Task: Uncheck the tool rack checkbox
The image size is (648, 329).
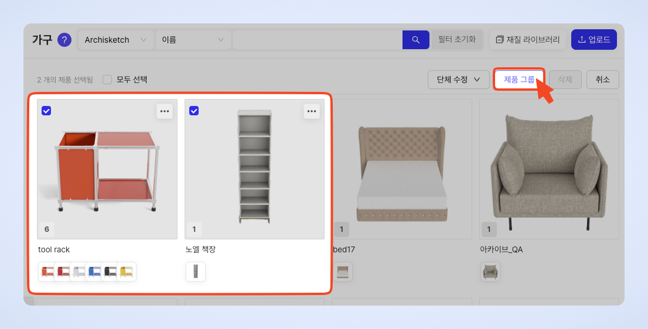Action: click(x=46, y=111)
